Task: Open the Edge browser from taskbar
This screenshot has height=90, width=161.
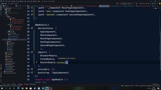Action: [18, 88]
